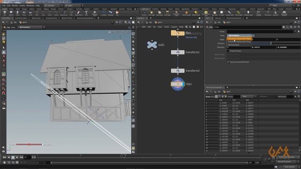
Task: Select the Sphere shelf tool
Action: pyautogui.click(x=11, y=13)
